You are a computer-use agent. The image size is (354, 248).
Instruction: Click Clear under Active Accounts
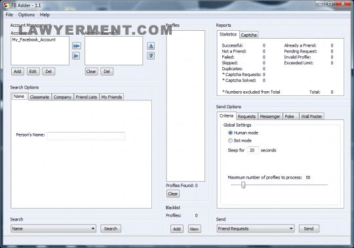[x=91, y=72]
